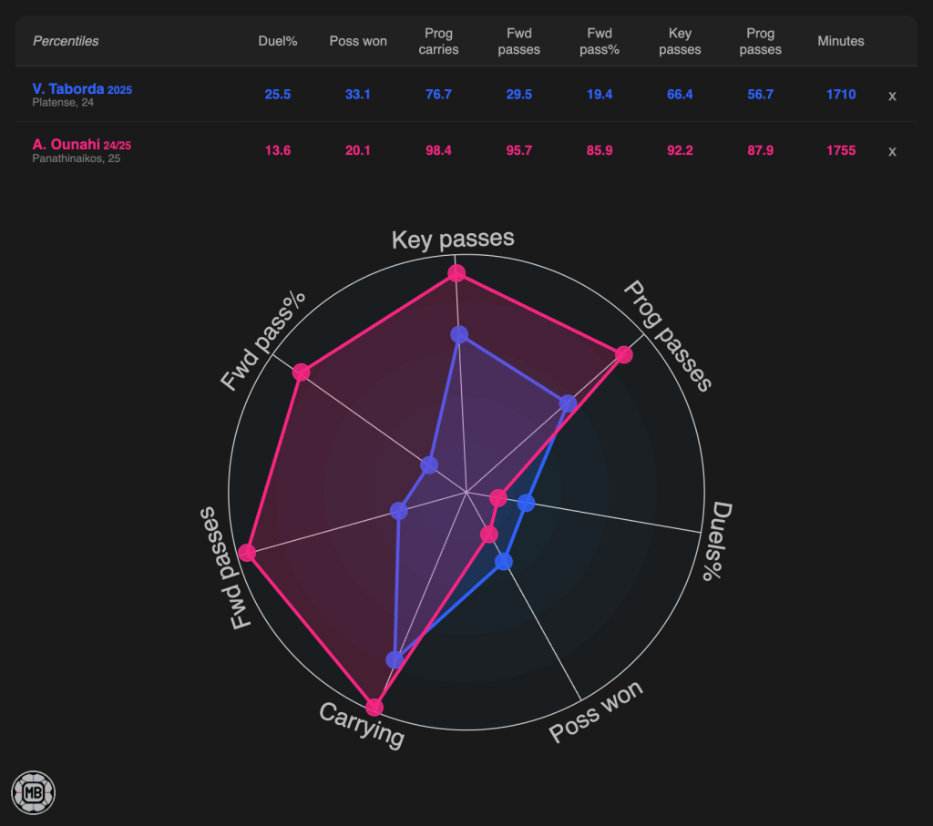Sort by Fwd passes column header

click(518, 41)
